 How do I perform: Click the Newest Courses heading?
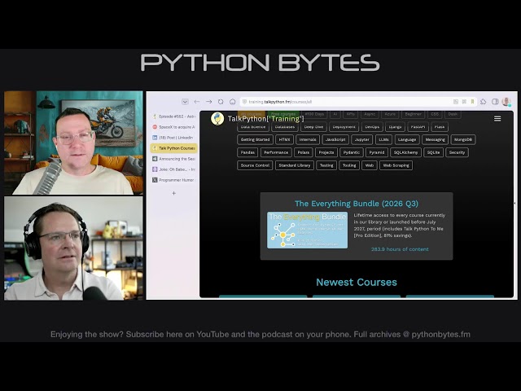tap(357, 283)
